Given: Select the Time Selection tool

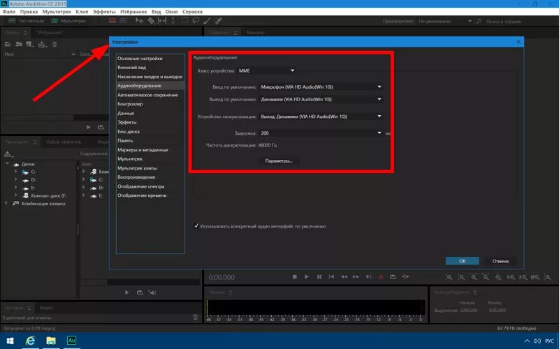Looking at the screenshot, I should [173, 21].
